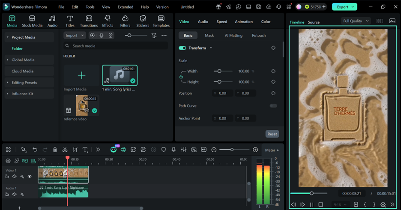Zoom out timeline with minus icon
This screenshot has height=210, width=401.
coord(214,150)
